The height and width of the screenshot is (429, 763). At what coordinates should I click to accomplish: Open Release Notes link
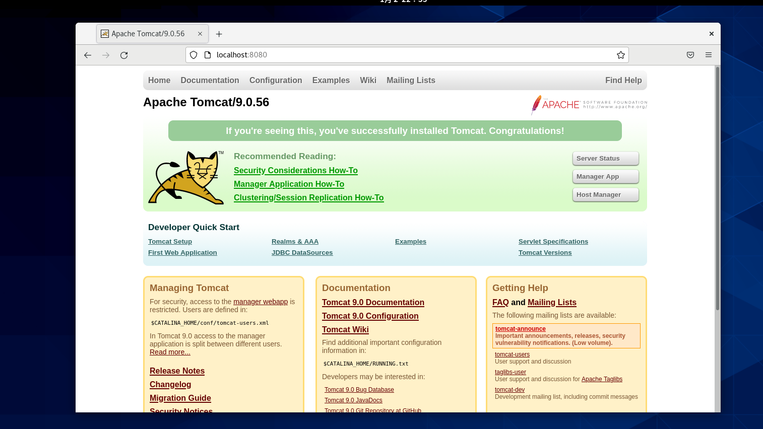(x=177, y=371)
